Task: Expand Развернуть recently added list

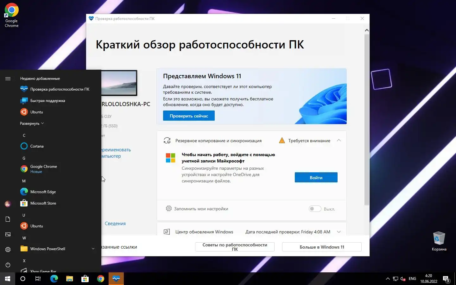Action: [x=32, y=123]
